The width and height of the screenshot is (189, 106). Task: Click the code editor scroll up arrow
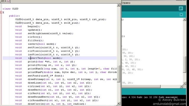pyautogui.click(x=118, y=5)
